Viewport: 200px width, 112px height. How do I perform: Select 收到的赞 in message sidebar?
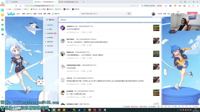[x=50, y=33]
